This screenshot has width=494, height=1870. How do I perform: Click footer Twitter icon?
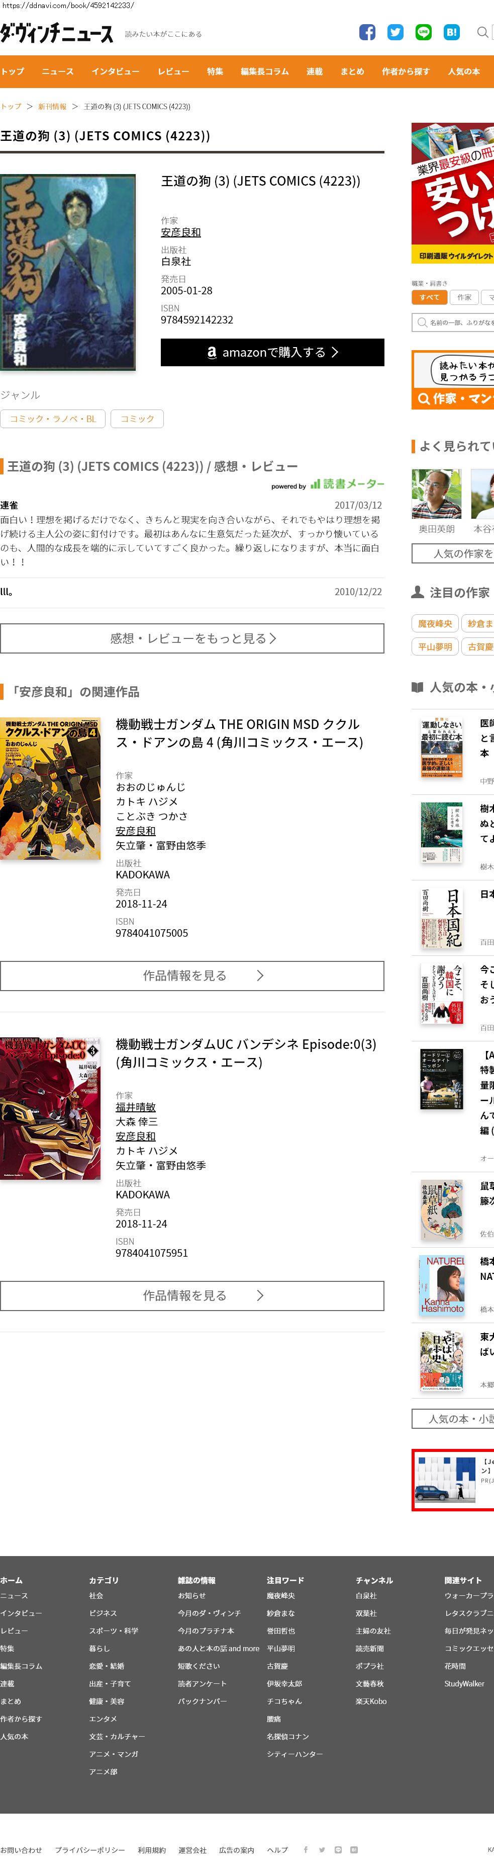tap(322, 1849)
